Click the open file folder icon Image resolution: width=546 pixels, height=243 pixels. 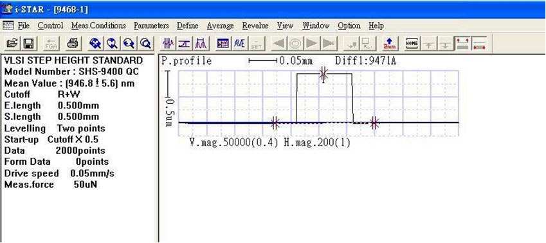pos(12,44)
